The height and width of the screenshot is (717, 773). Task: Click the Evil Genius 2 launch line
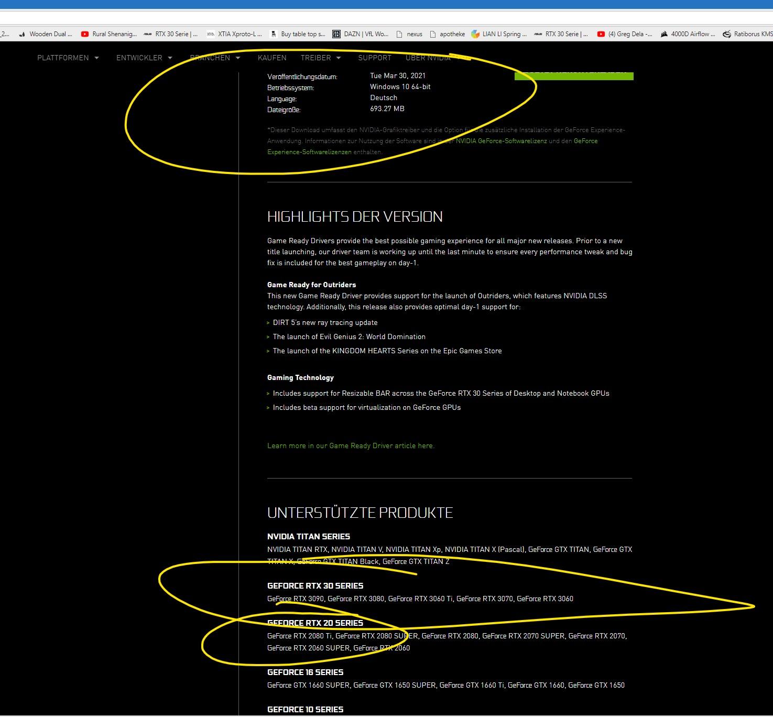coord(349,336)
